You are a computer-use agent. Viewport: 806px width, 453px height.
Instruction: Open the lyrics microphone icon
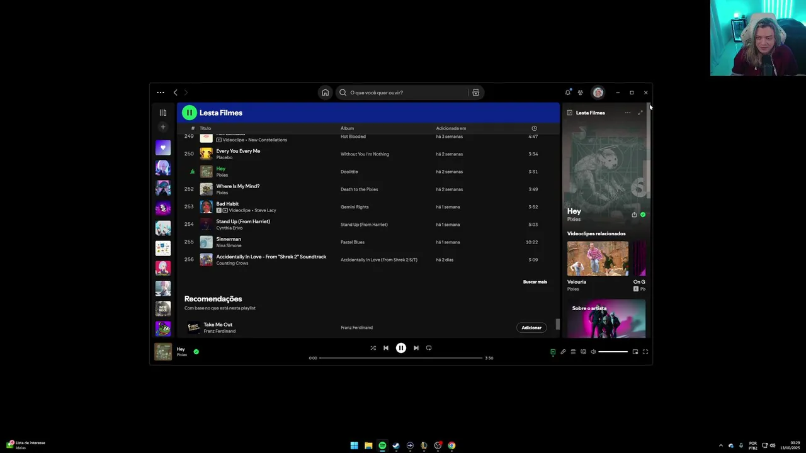[x=563, y=352]
